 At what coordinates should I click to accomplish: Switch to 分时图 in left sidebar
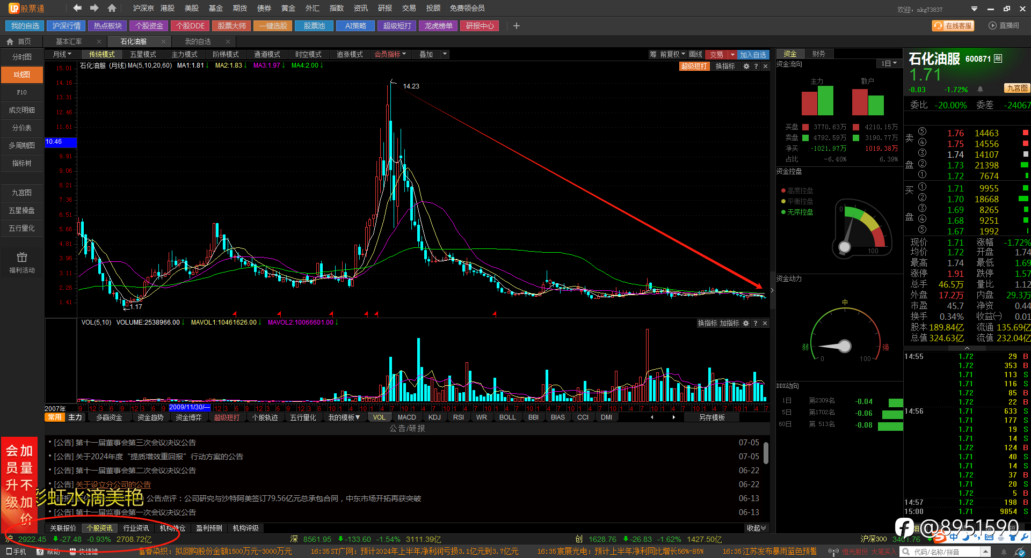pyautogui.click(x=22, y=57)
